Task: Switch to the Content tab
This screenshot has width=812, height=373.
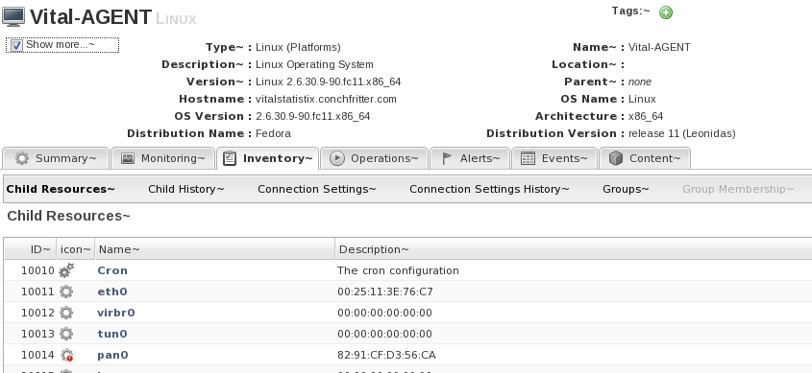Action: 645,158
